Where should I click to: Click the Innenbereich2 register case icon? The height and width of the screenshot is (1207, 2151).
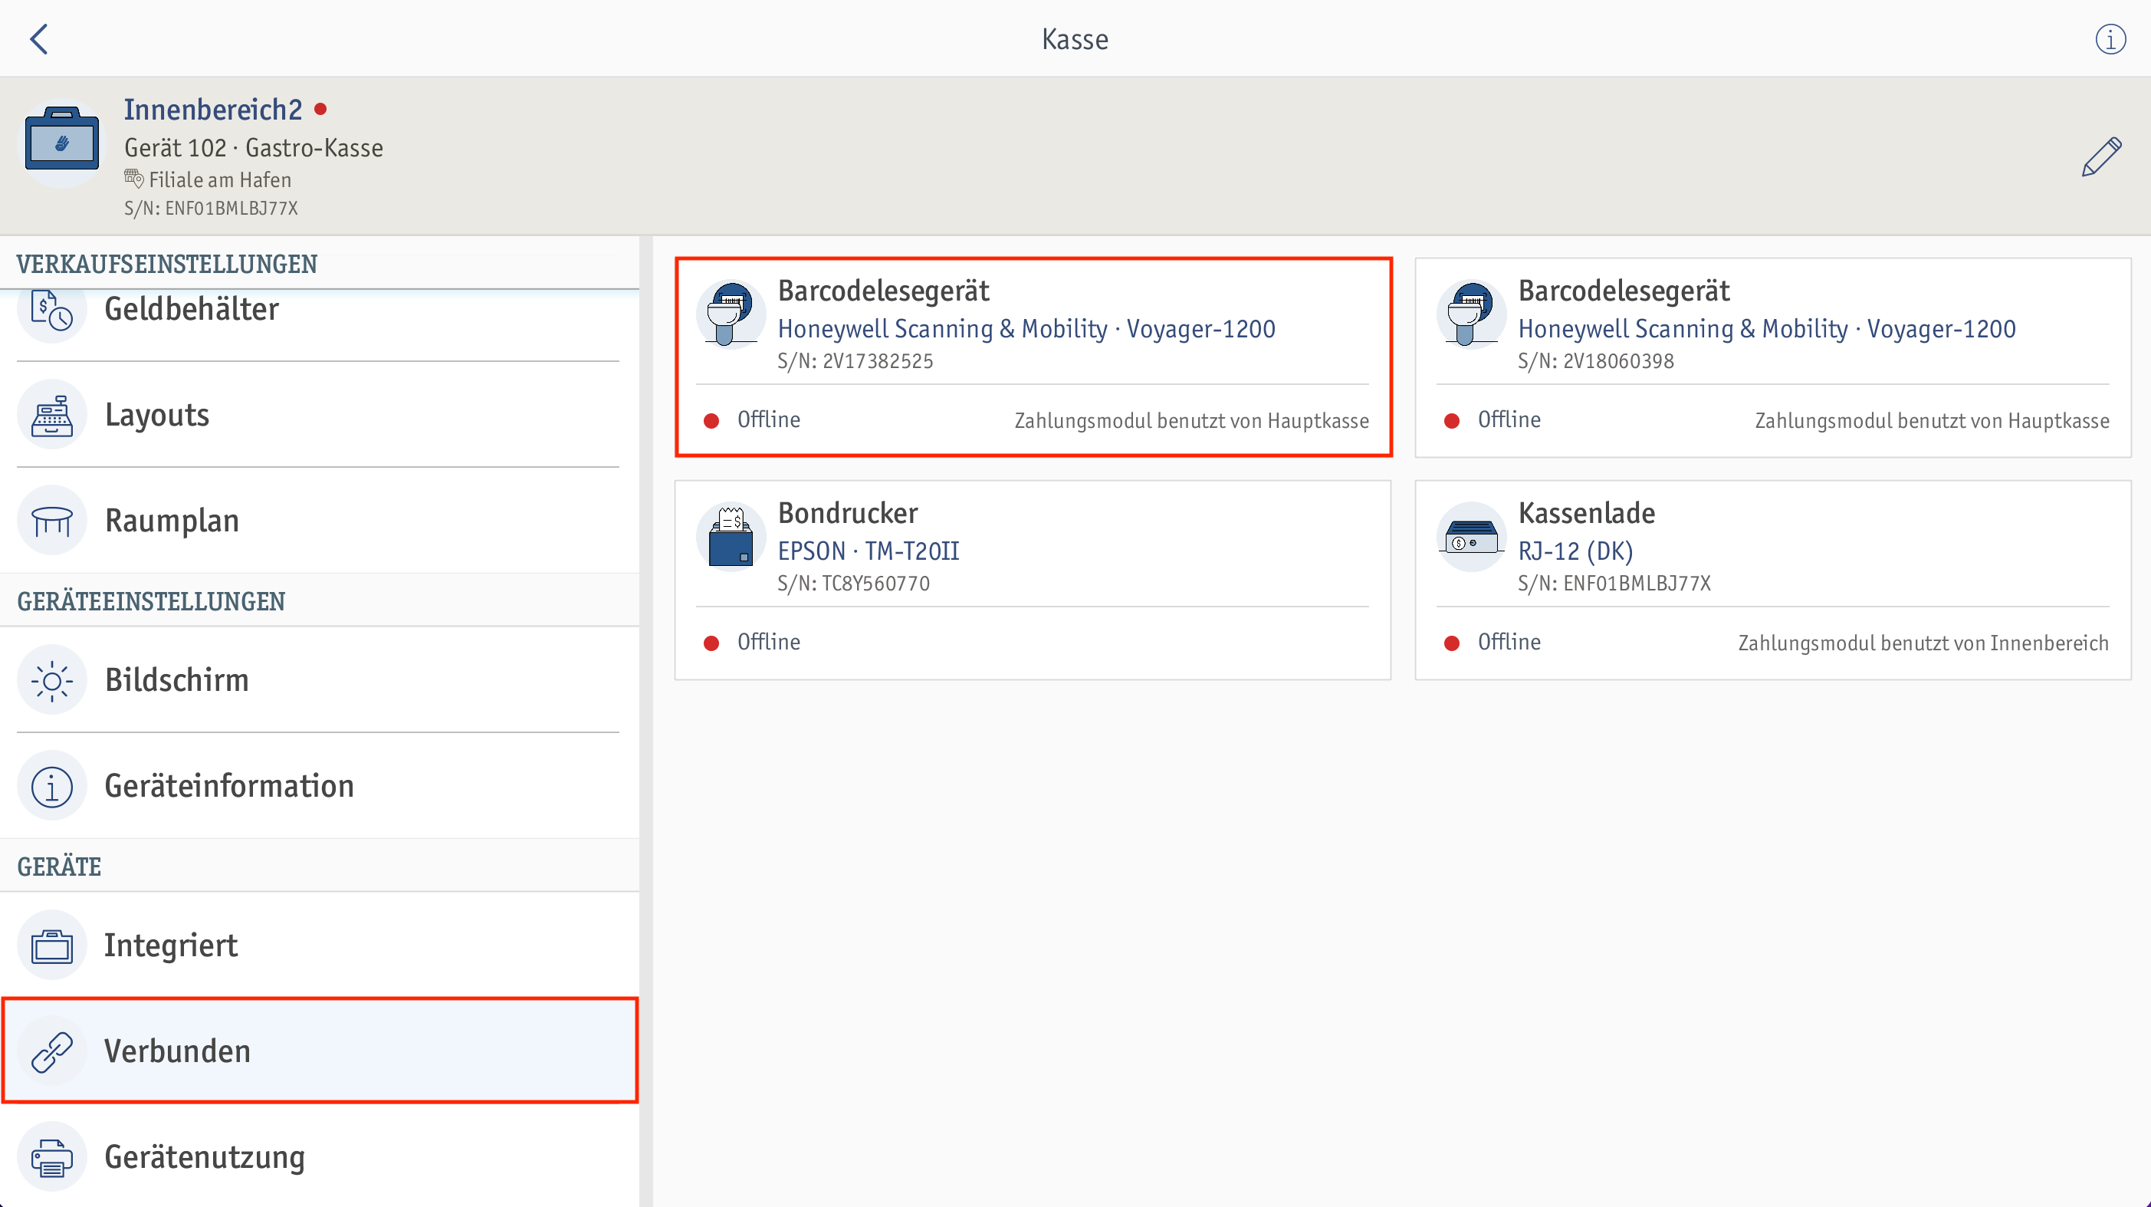tap(62, 143)
